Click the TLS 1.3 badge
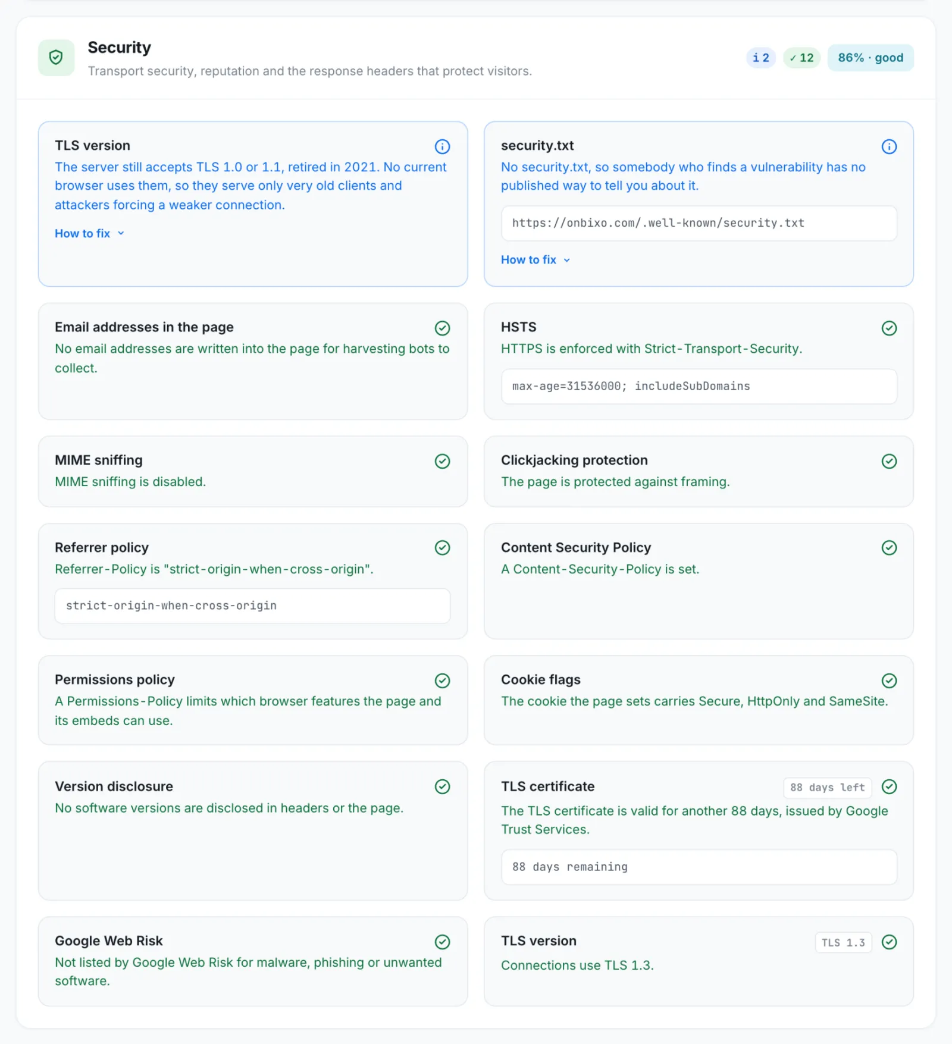This screenshot has width=952, height=1044. point(843,943)
